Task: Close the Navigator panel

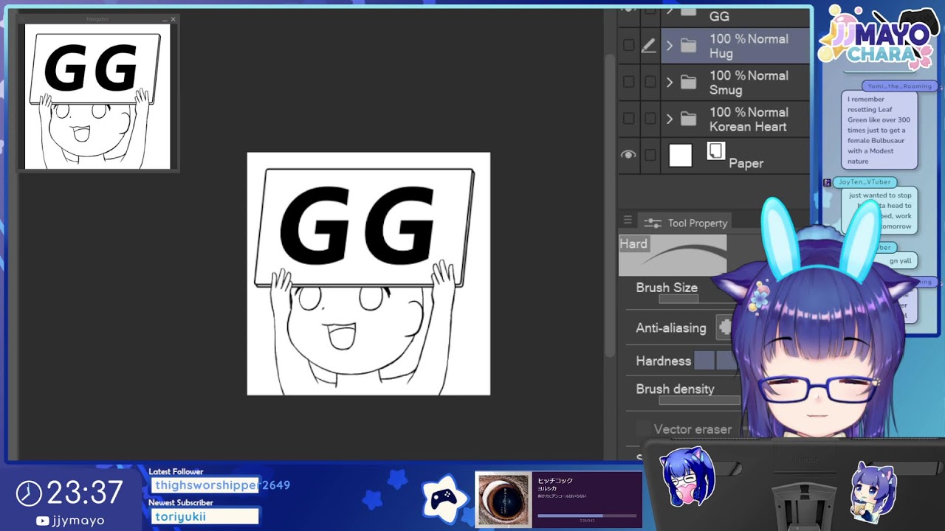Action: tap(173, 19)
